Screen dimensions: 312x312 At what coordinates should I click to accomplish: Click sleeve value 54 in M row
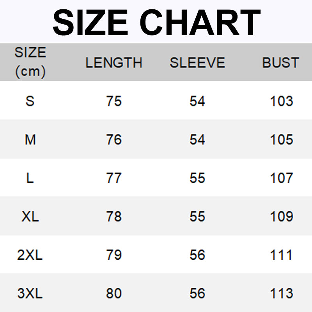(x=197, y=140)
